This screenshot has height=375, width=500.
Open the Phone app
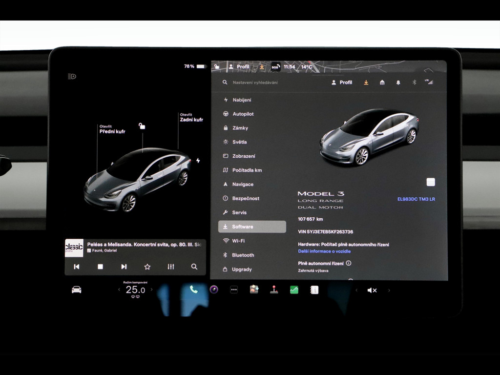pyautogui.click(x=193, y=290)
